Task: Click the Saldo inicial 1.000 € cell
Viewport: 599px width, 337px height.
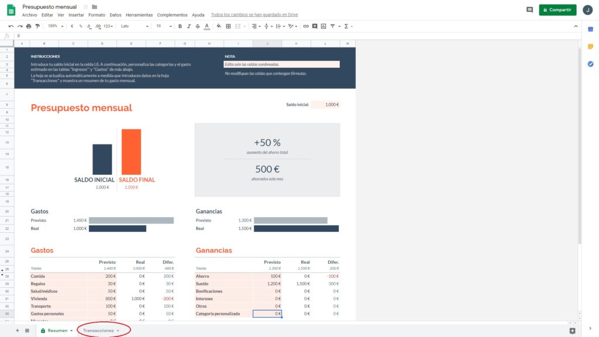Action: [325, 105]
